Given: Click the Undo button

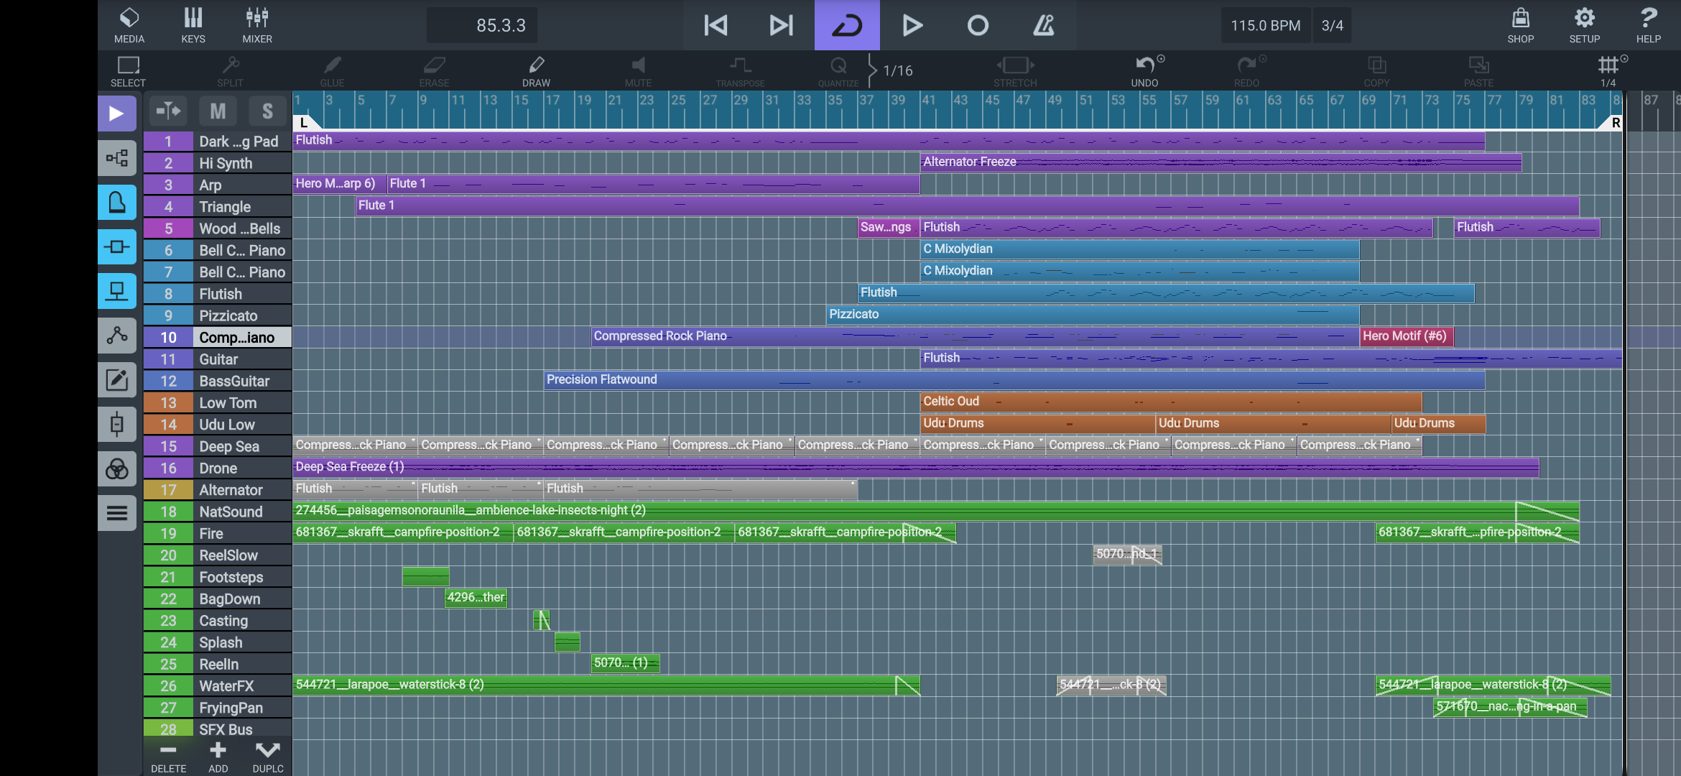Looking at the screenshot, I should (1144, 71).
